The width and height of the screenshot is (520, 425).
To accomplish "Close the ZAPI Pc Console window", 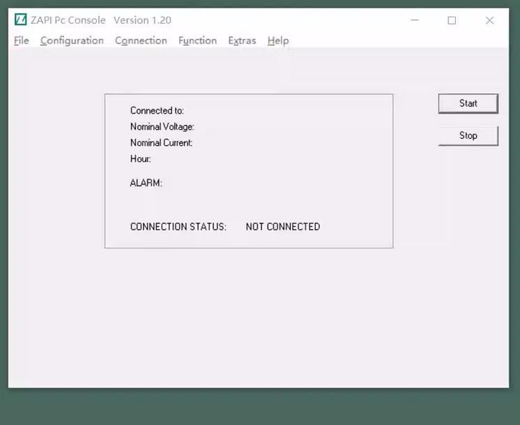I will 489,20.
